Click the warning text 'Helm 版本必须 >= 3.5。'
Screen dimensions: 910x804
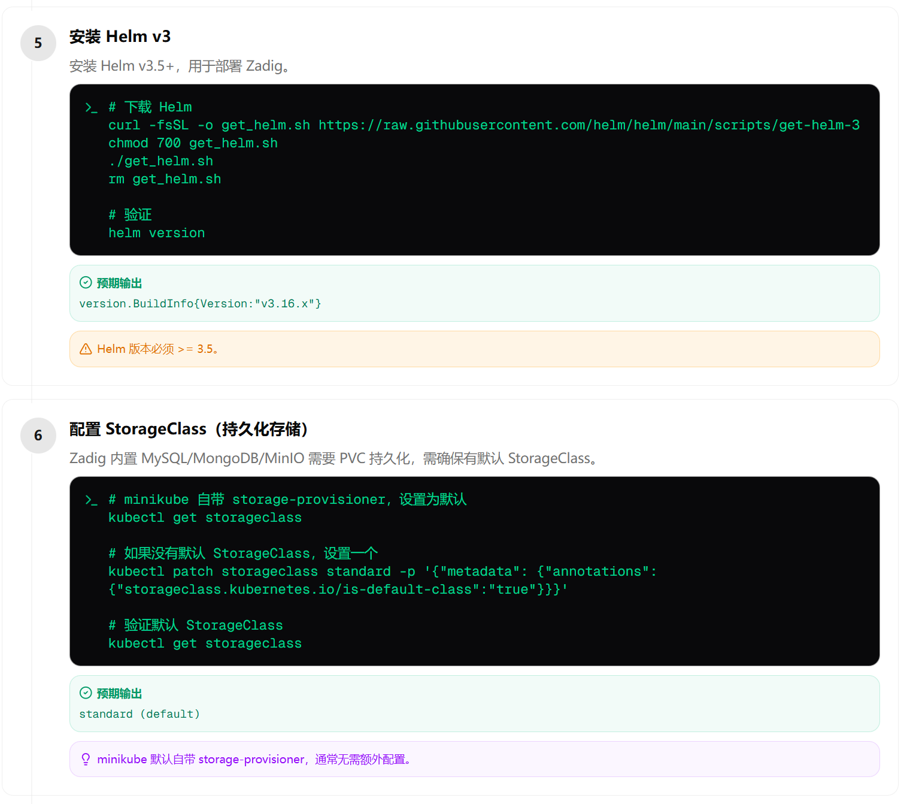tap(157, 349)
